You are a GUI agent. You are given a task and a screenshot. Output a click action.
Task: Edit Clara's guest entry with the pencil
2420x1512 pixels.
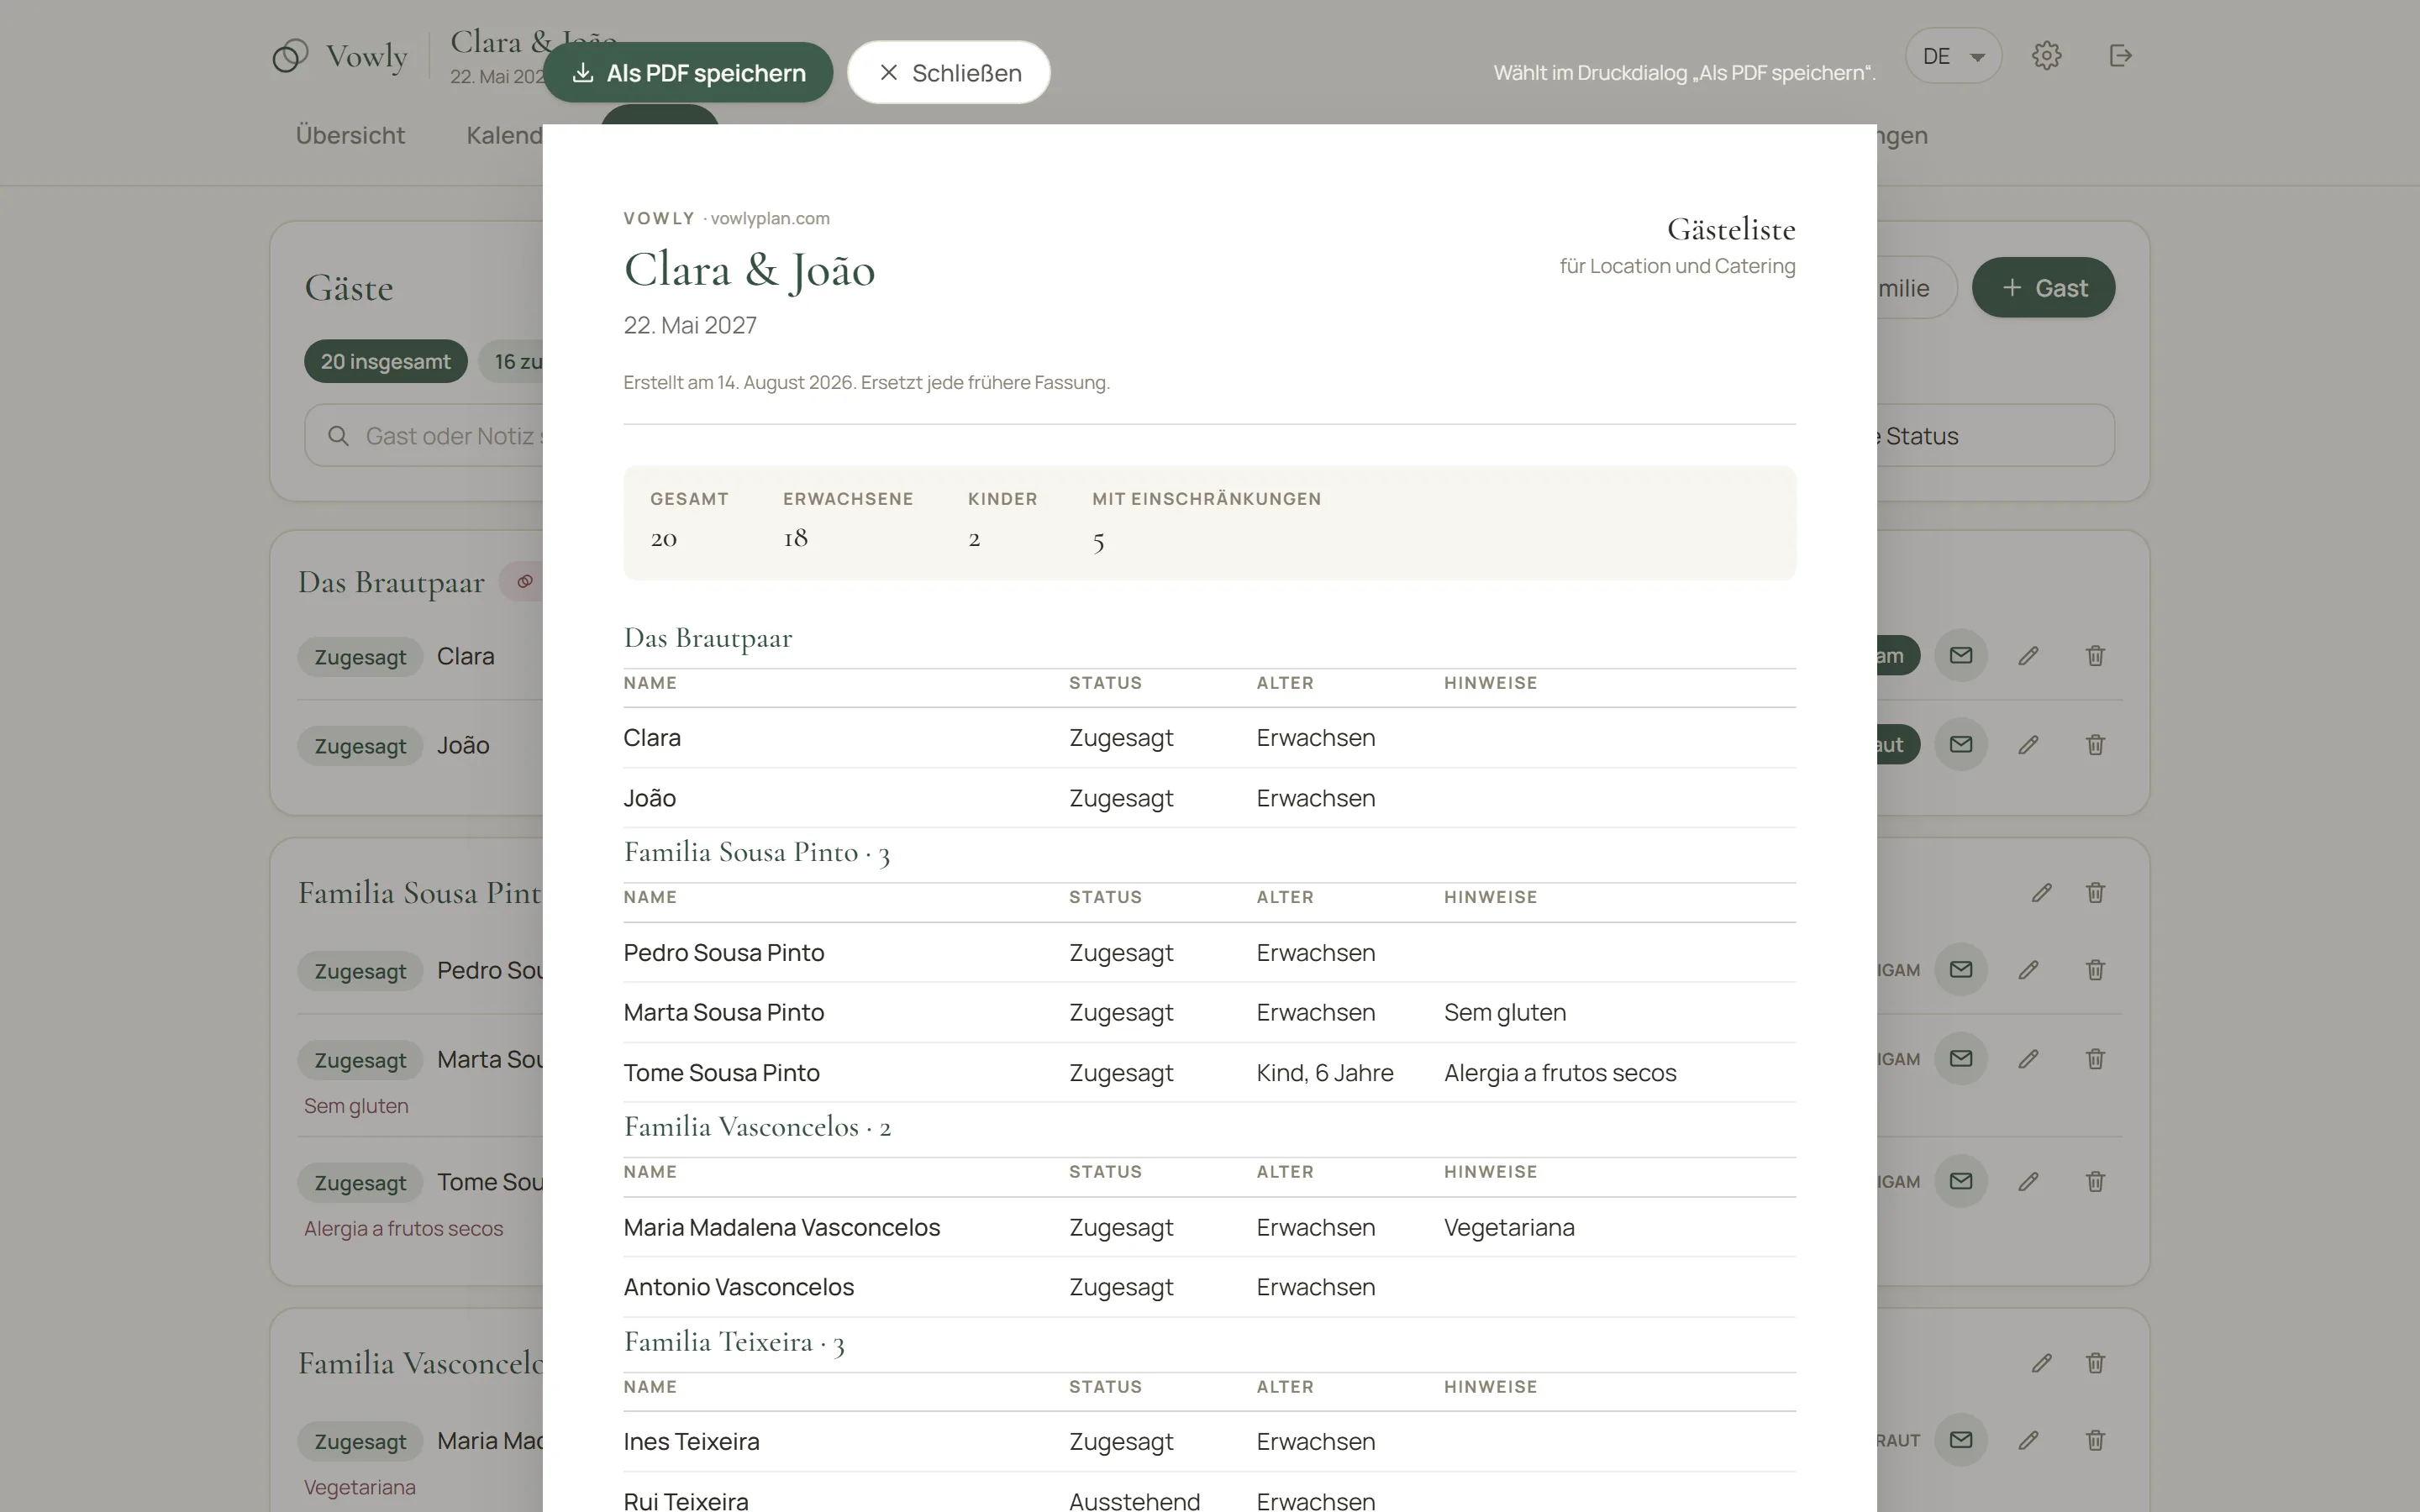point(2028,656)
